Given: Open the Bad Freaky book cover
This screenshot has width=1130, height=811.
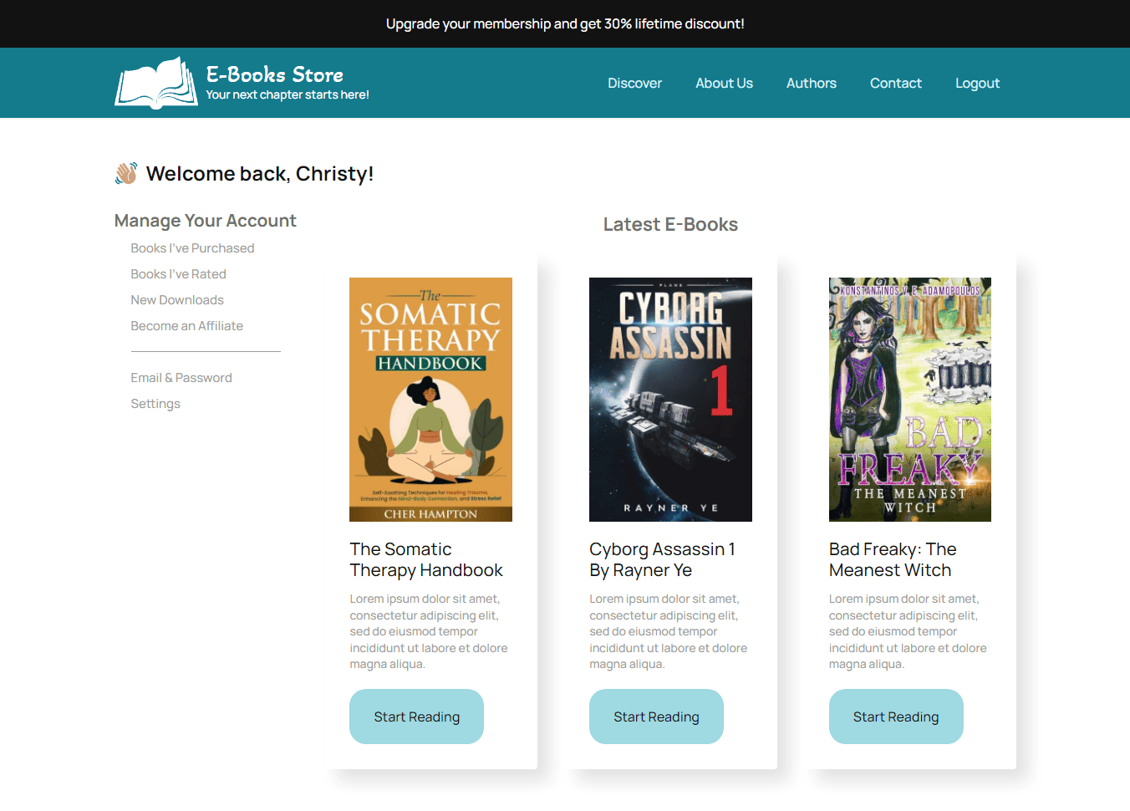Looking at the screenshot, I should [909, 400].
